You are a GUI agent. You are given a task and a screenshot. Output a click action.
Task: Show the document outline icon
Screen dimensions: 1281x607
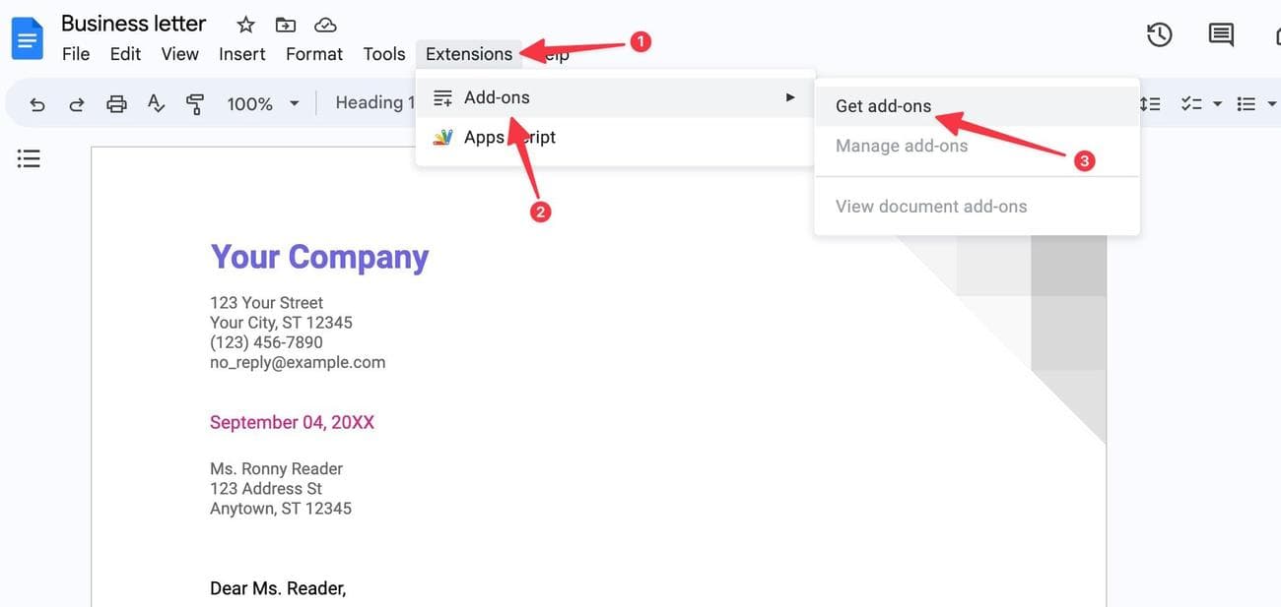tap(29, 158)
